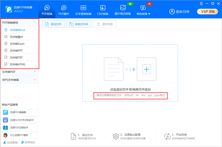Screen dimensions: 222x147
Task: Click the VIP 充值 button
Action: tap(208, 11)
